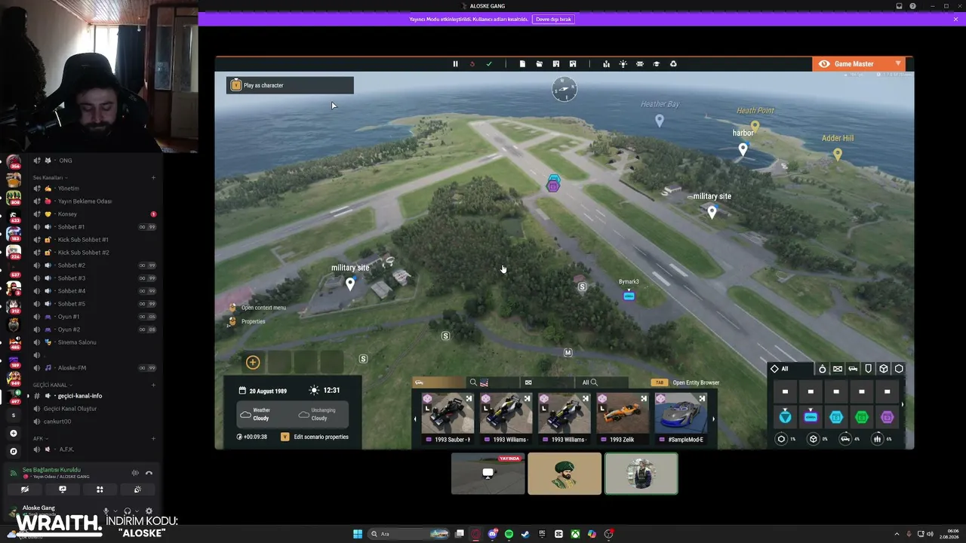
Task: Click the green checkmark toolbar icon
Action: point(489,64)
